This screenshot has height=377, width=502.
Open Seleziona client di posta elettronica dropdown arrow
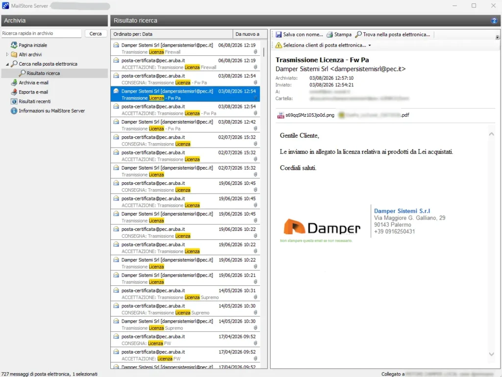tap(370, 45)
